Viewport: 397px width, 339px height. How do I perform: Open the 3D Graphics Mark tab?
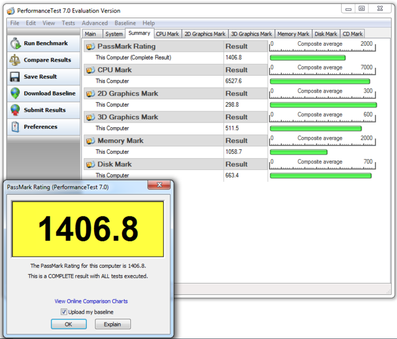tap(252, 34)
